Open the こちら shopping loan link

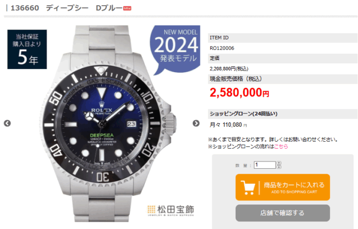click(281, 146)
